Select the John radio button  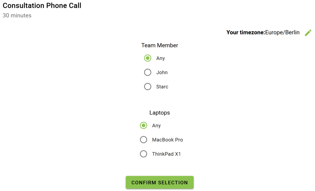[x=148, y=72]
